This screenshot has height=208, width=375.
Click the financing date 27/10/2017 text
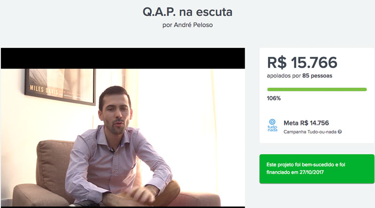click(x=311, y=172)
